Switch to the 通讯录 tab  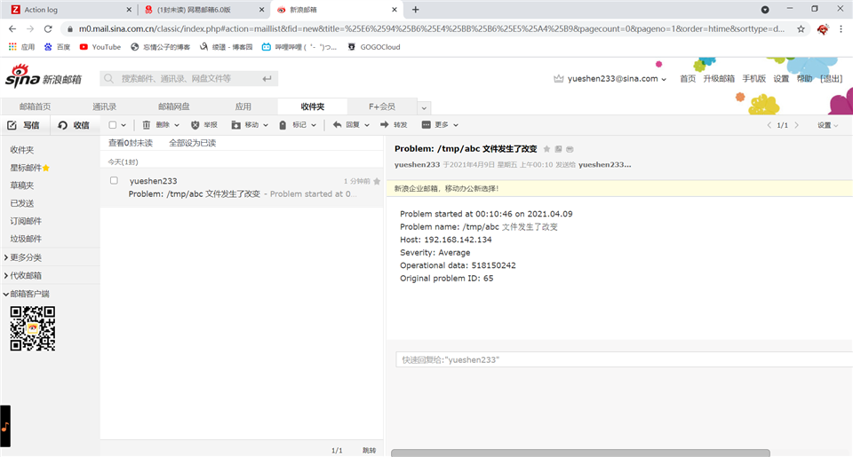coord(104,106)
